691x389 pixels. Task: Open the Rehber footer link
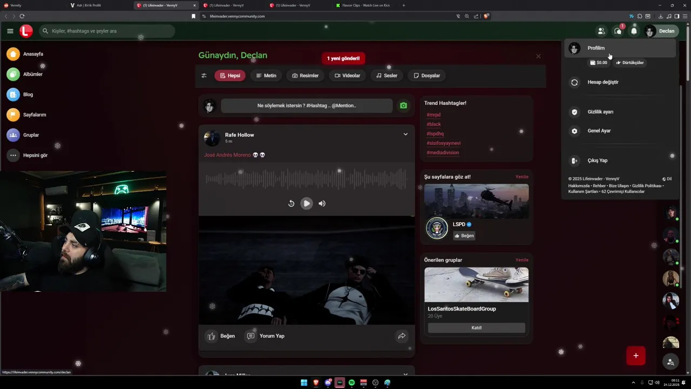600,186
